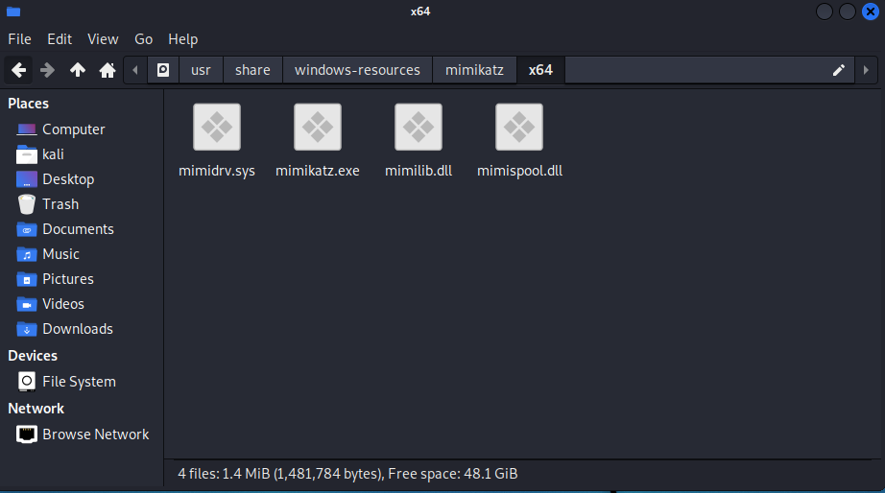Go forward with the right arrow button

[x=47, y=70]
